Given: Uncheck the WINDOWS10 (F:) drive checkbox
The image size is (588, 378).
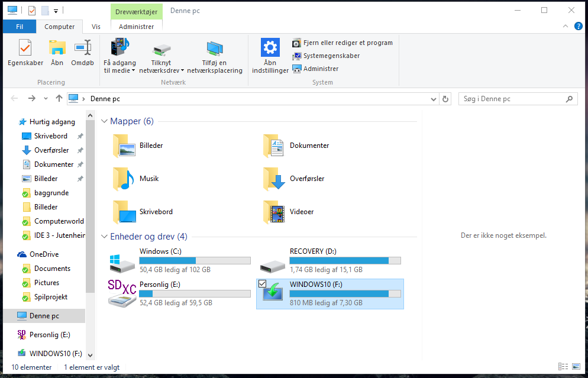Looking at the screenshot, I should pos(263,284).
